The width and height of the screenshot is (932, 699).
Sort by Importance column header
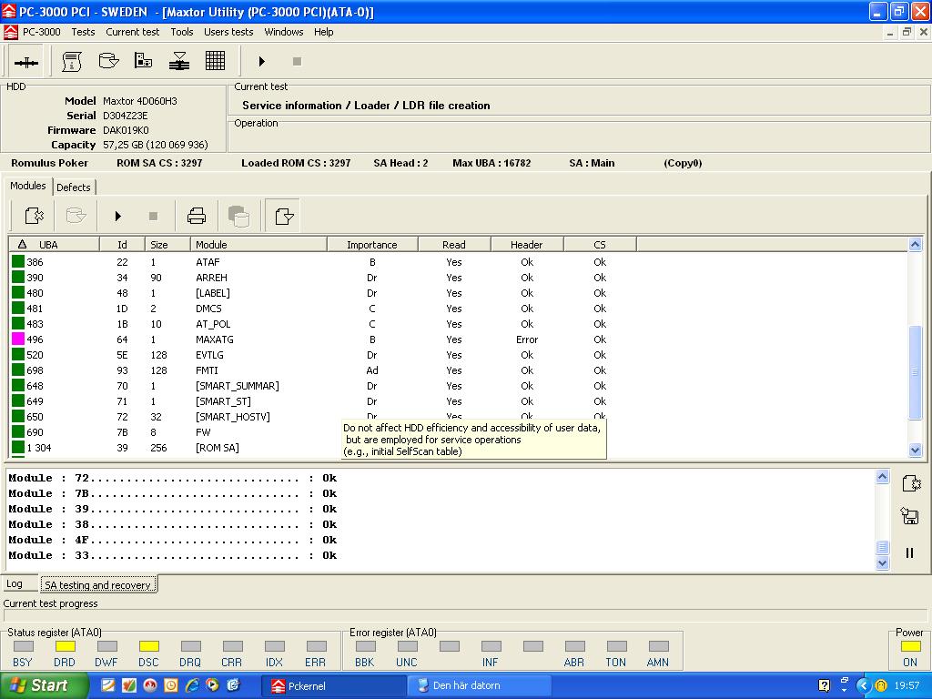372,244
